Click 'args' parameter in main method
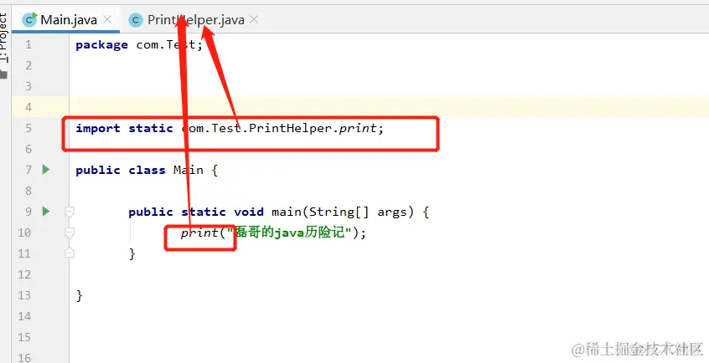Viewport: 709px width, 363px height. point(391,212)
